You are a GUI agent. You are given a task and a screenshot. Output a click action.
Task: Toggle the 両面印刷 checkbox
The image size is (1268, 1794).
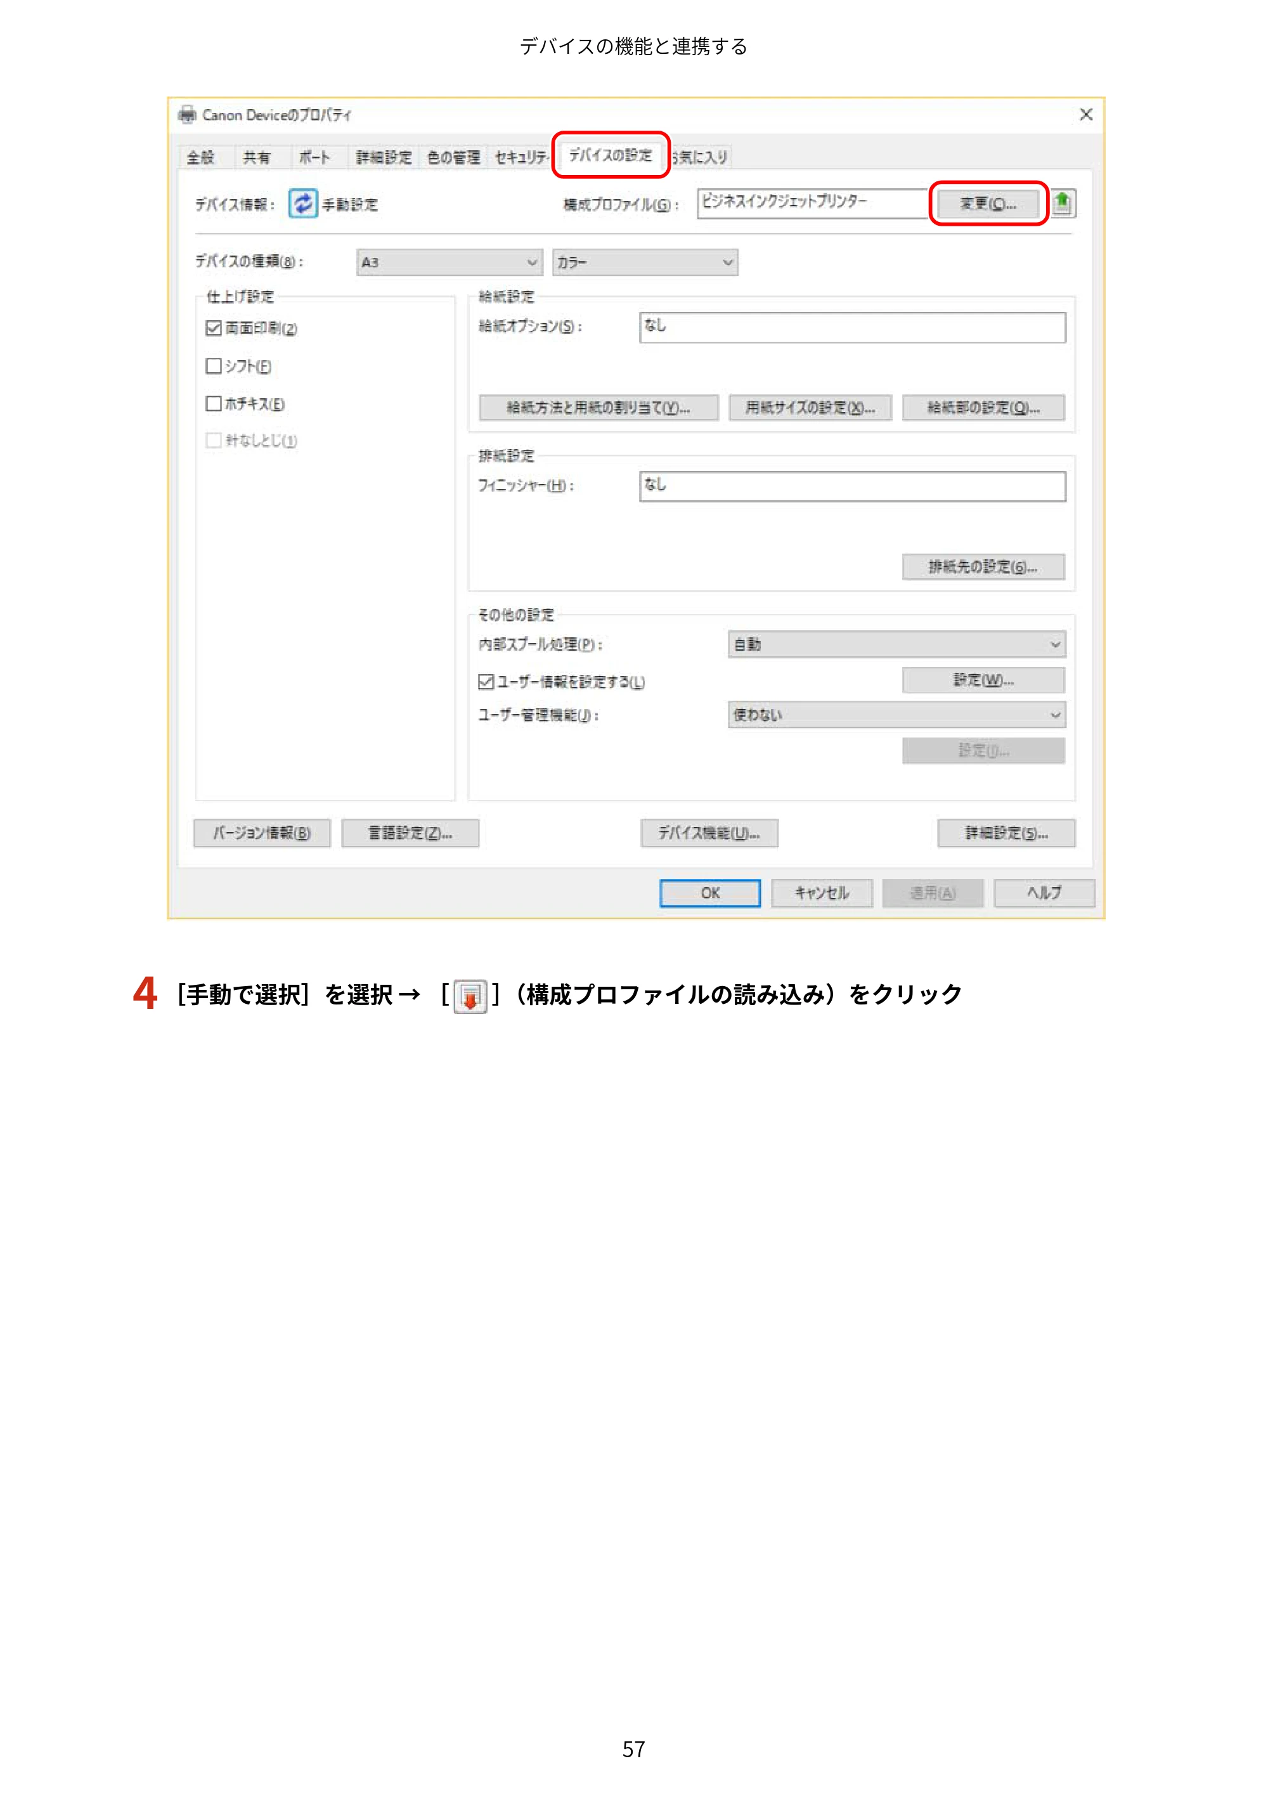tap(213, 328)
